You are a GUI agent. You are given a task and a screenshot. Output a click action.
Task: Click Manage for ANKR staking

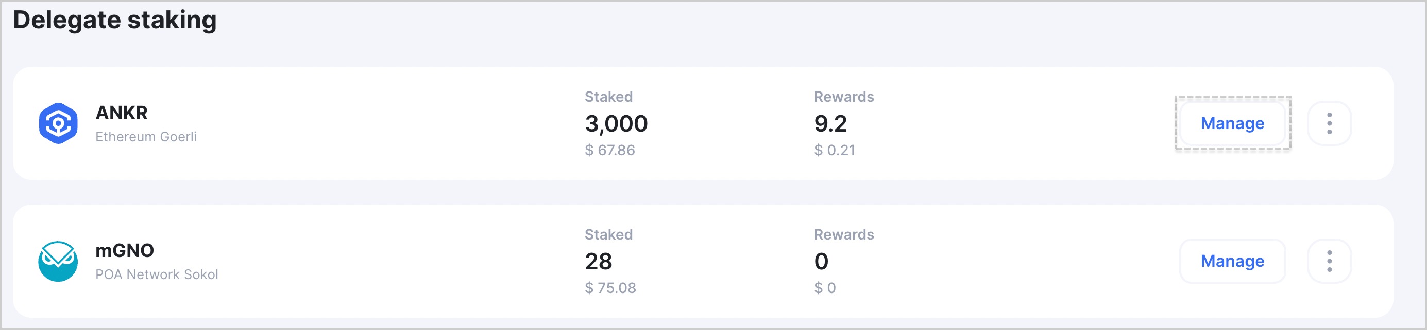click(x=1232, y=123)
